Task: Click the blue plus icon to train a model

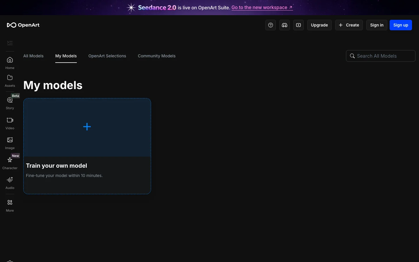Action: 87,127
